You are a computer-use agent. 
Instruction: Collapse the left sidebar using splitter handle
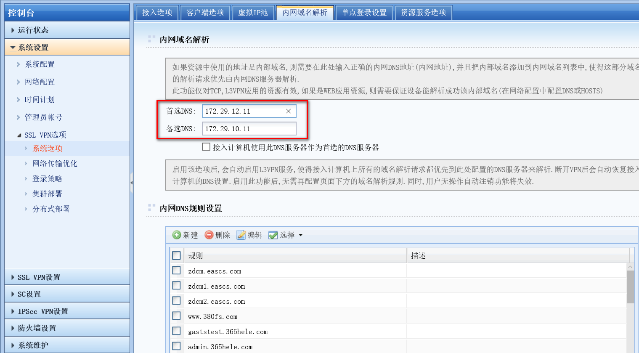pyautogui.click(x=132, y=183)
